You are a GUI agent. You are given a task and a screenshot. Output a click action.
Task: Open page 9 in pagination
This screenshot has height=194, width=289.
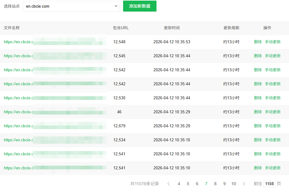point(225,184)
